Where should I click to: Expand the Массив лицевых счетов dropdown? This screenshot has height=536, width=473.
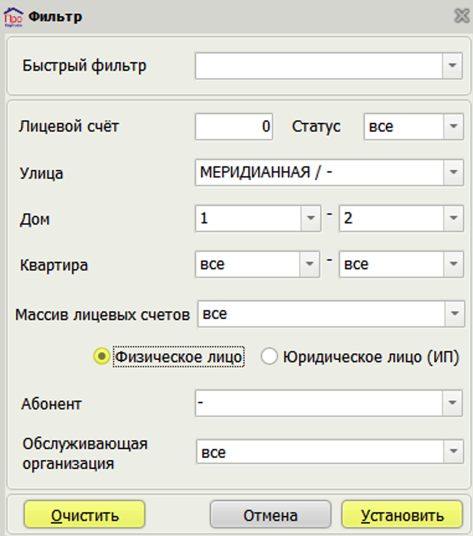(454, 314)
